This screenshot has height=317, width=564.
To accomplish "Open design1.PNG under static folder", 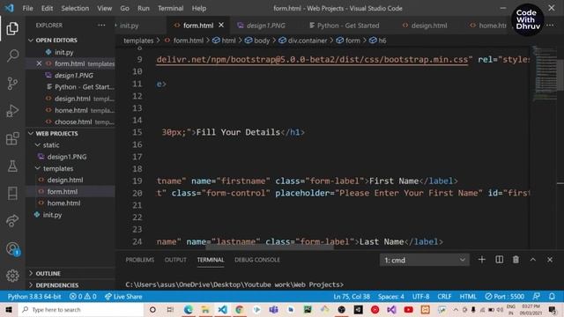I will point(67,157).
